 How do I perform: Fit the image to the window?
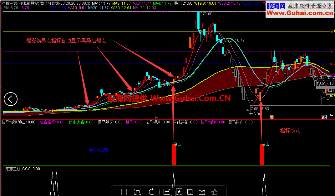click(x=138, y=192)
